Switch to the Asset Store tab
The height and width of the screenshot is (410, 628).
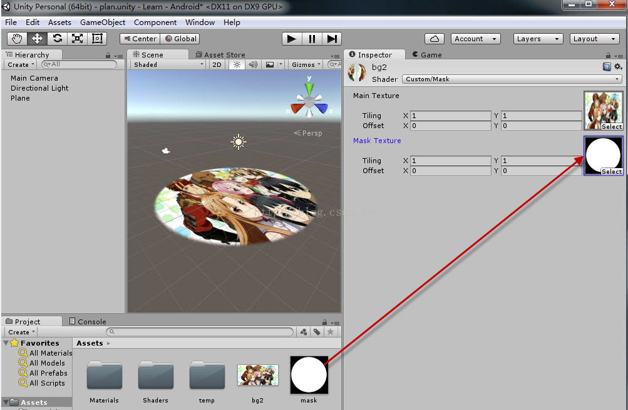[220, 55]
